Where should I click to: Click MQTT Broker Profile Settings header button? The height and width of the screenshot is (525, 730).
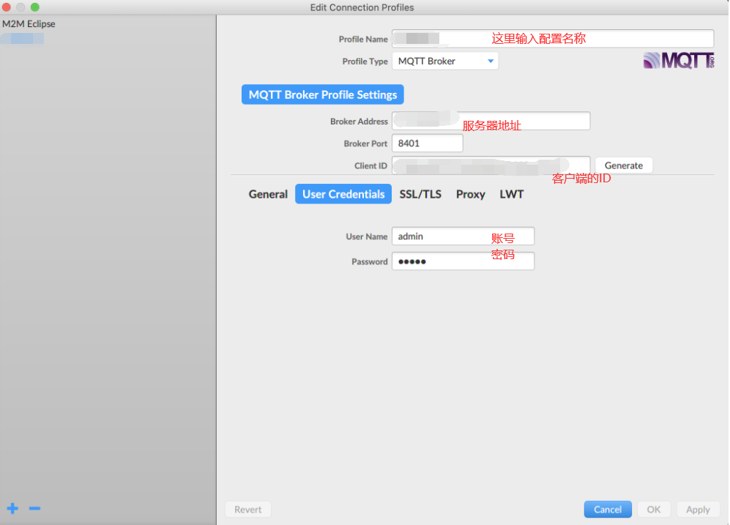tap(323, 94)
